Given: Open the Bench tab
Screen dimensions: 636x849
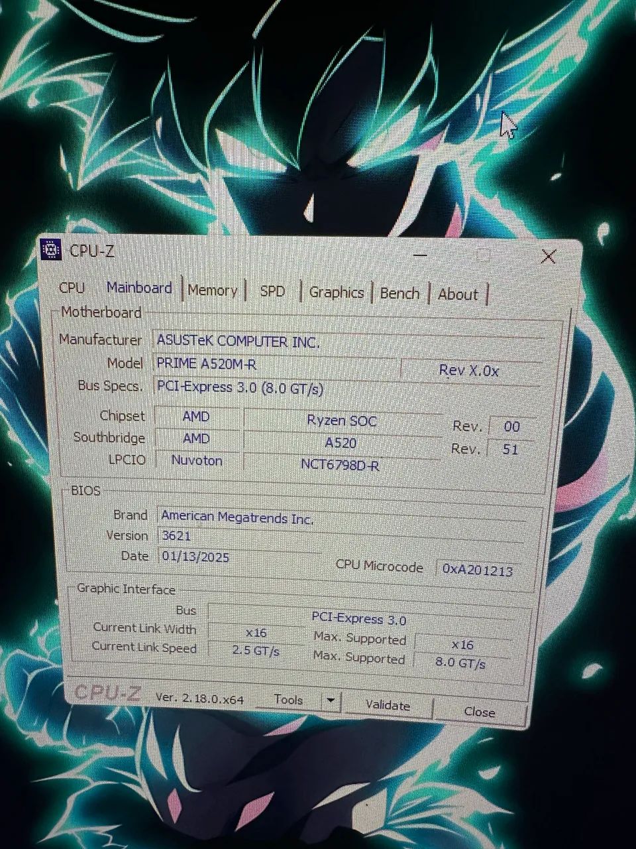Looking at the screenshot, I should click(399, 293).
